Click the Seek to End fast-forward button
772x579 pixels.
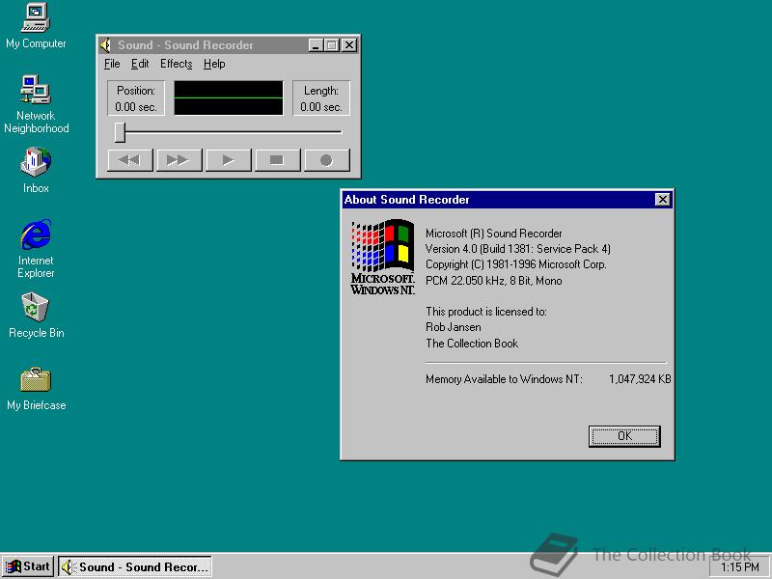(179, 160)
